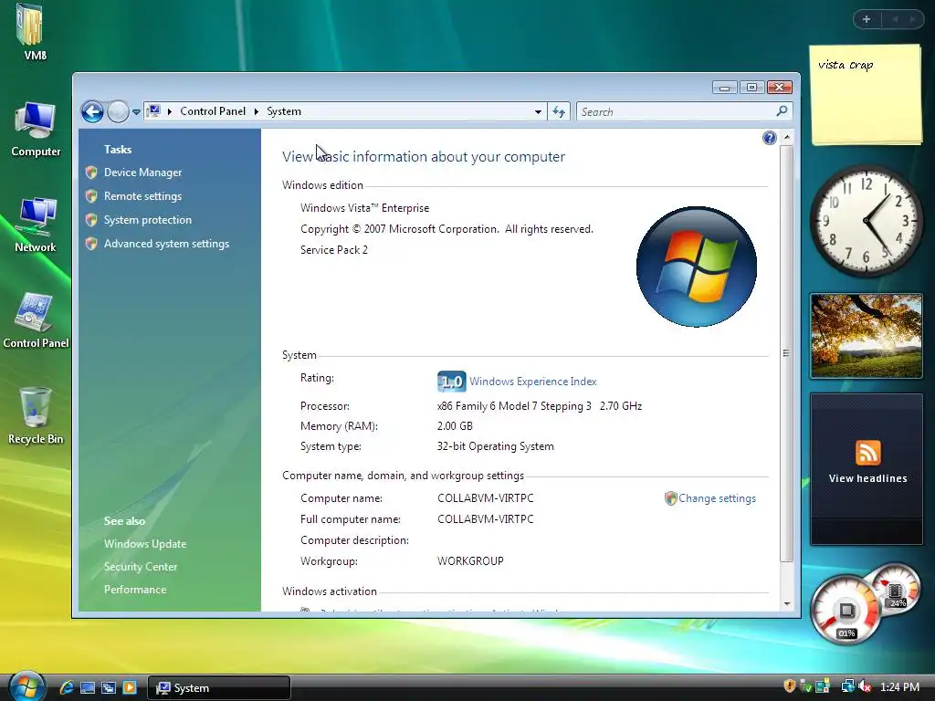
Task: Click the Forward arrow in System window
Action: click(x=118, y=111)
